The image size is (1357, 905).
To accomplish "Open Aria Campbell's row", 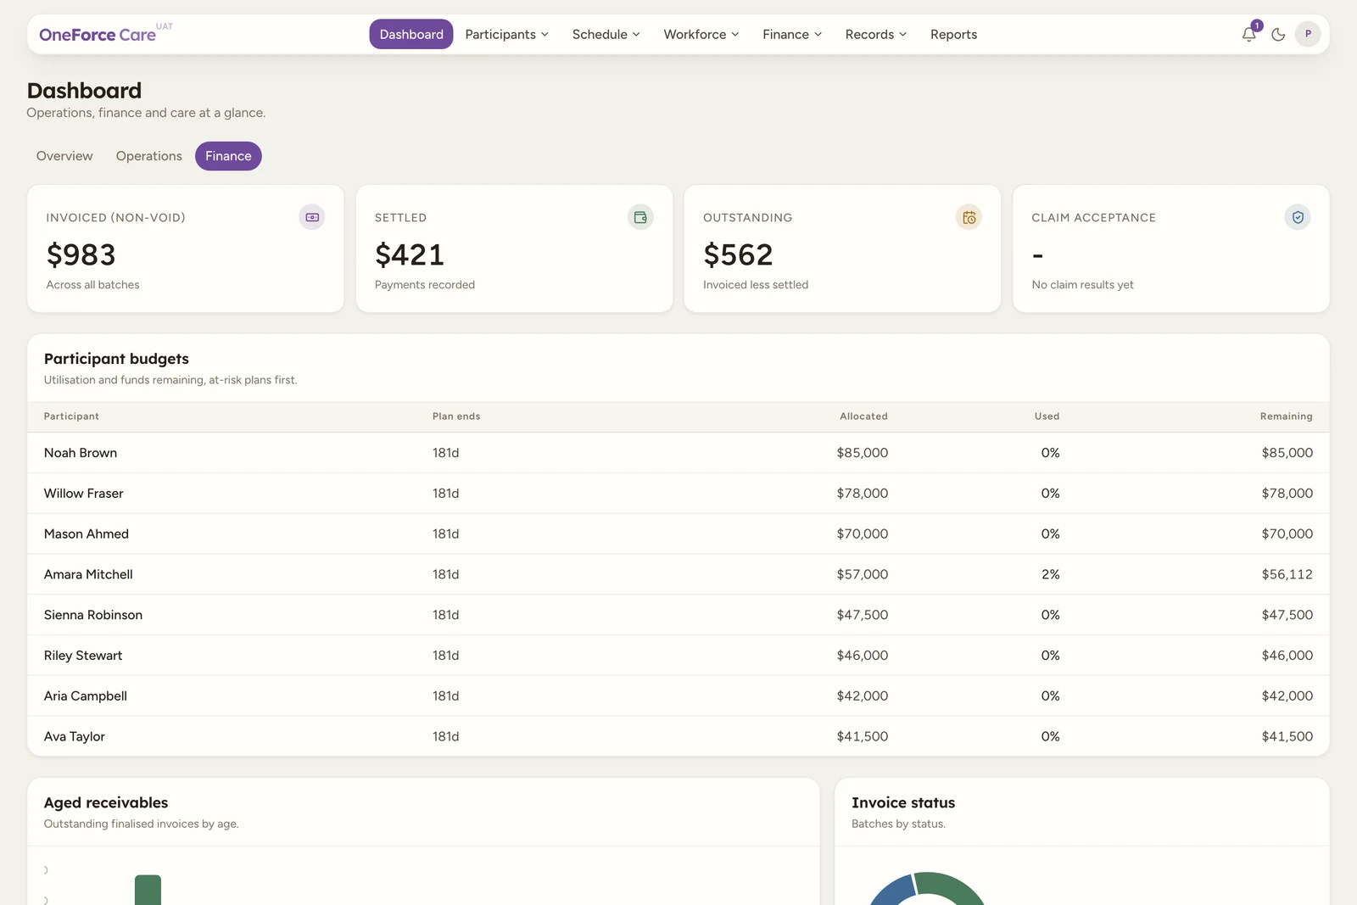I will pos(678,696).
